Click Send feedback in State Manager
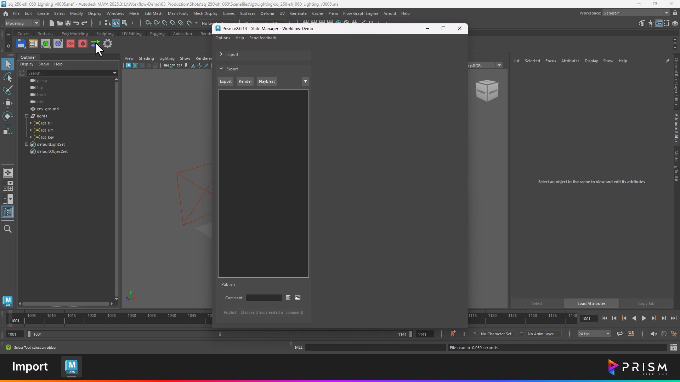The height and width of the screenshot is (382, 680). pyautogui.click(x=264, y=38)
